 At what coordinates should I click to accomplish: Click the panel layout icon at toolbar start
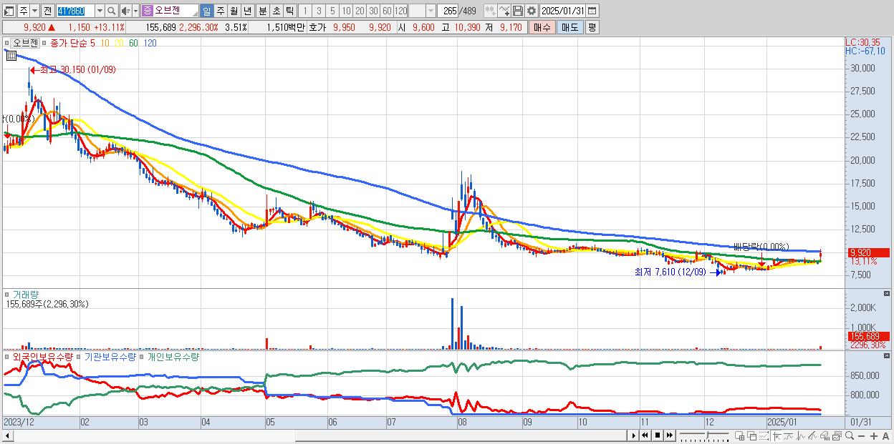pyautogui.click(x=9, y=11)
